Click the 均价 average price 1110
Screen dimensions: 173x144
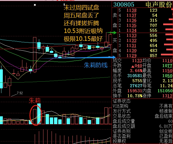pos(167,61)
